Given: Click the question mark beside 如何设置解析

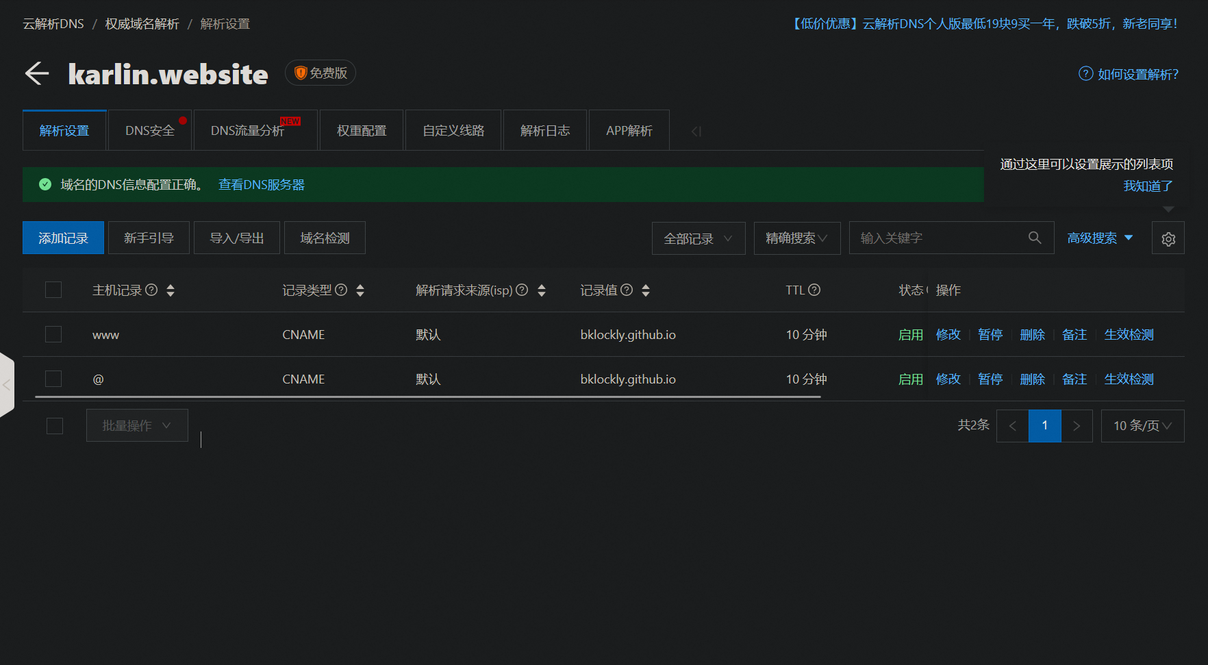Looking at the screenshot, I should click(1085, 73).
